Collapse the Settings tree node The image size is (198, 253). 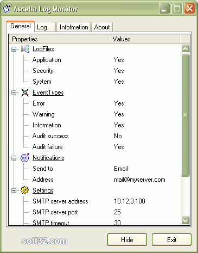(14, 190)
